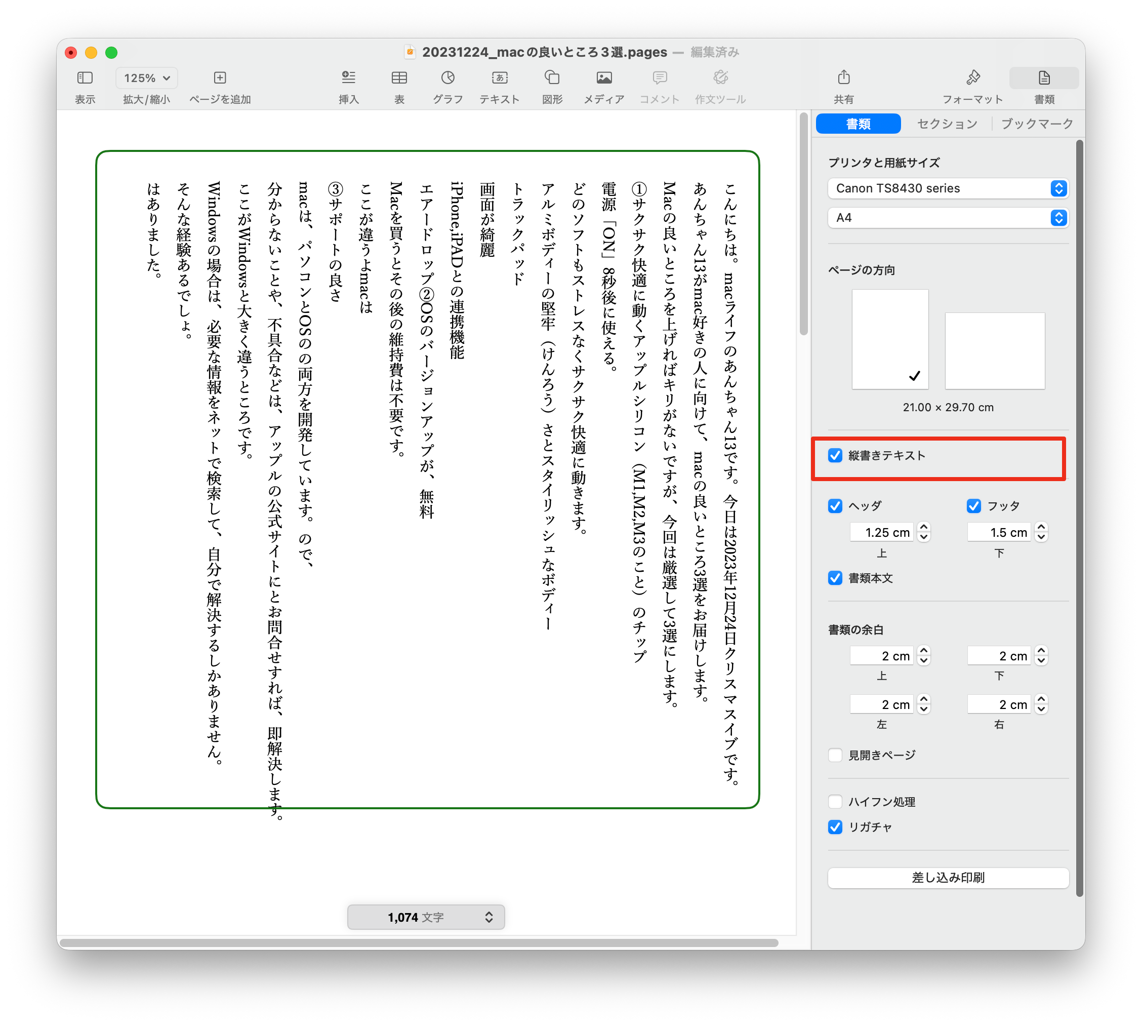Click the グラフ chart icon
The width and height of the screenshot is (1142, 1025).
(x=447, y=77)
